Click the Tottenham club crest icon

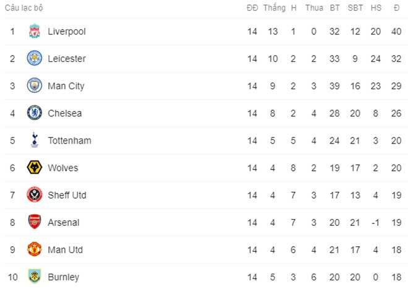pos(34,140)
